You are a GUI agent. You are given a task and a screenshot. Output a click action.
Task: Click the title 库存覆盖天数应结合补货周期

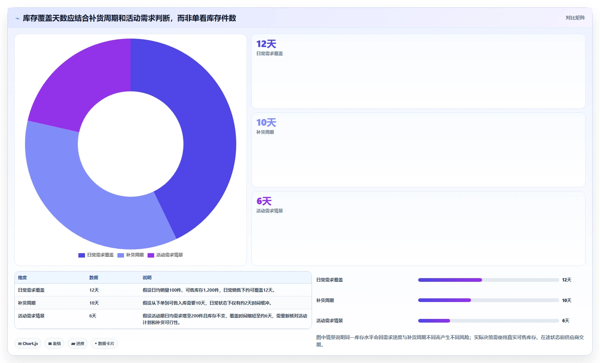click(129, 18)
